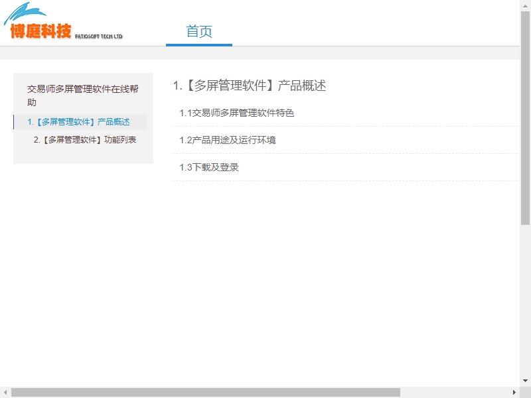The image size is (531, 398).
Task: Click the horizontal scrollbar right arrow
Action: coord(514,393)
